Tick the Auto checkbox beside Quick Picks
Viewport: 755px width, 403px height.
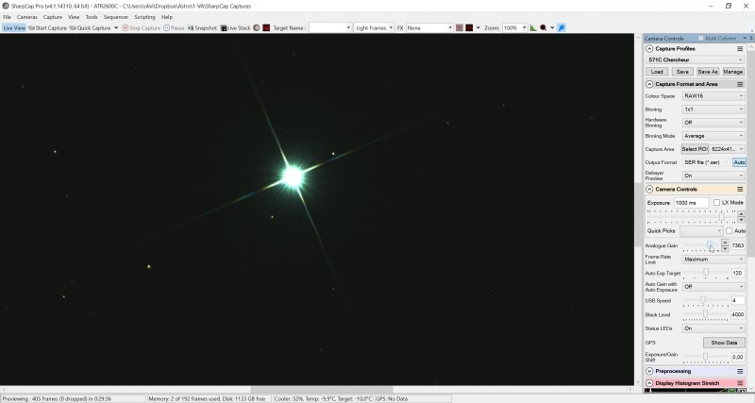[x=729, y=230]
